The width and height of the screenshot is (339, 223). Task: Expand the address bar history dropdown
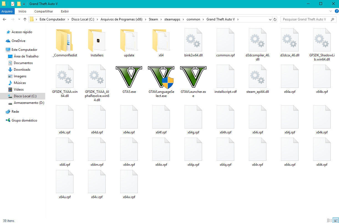[270, 19]
